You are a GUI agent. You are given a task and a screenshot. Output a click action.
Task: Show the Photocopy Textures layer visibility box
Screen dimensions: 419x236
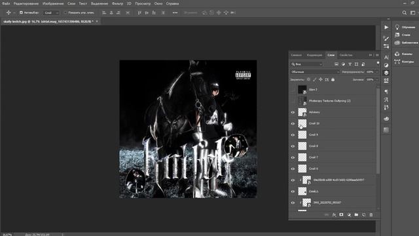pyautogui.click(x=293, y=101)
